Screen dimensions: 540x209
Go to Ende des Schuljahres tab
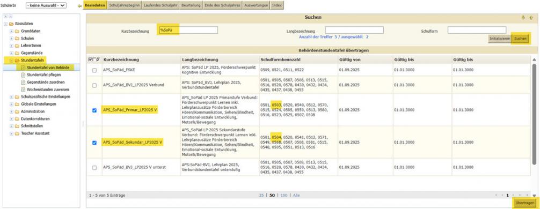[222, 5]
